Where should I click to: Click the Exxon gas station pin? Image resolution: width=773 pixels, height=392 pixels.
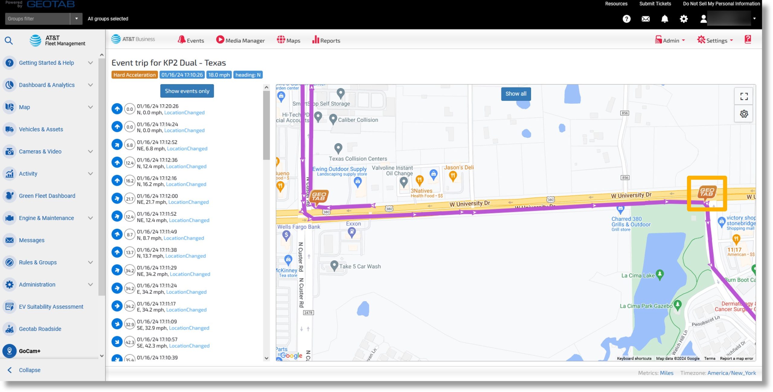(x=351, y=232)
